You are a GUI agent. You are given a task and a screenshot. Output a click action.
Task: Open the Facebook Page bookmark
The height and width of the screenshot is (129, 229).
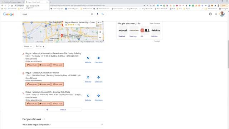point(72,9)
